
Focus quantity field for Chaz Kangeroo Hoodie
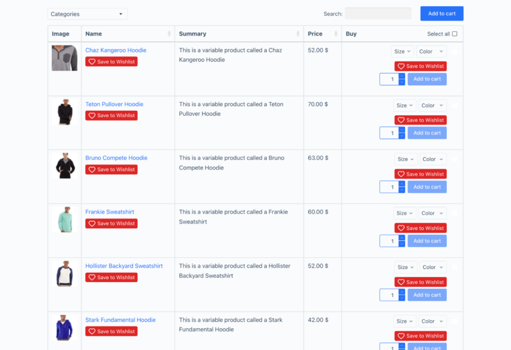389,79
